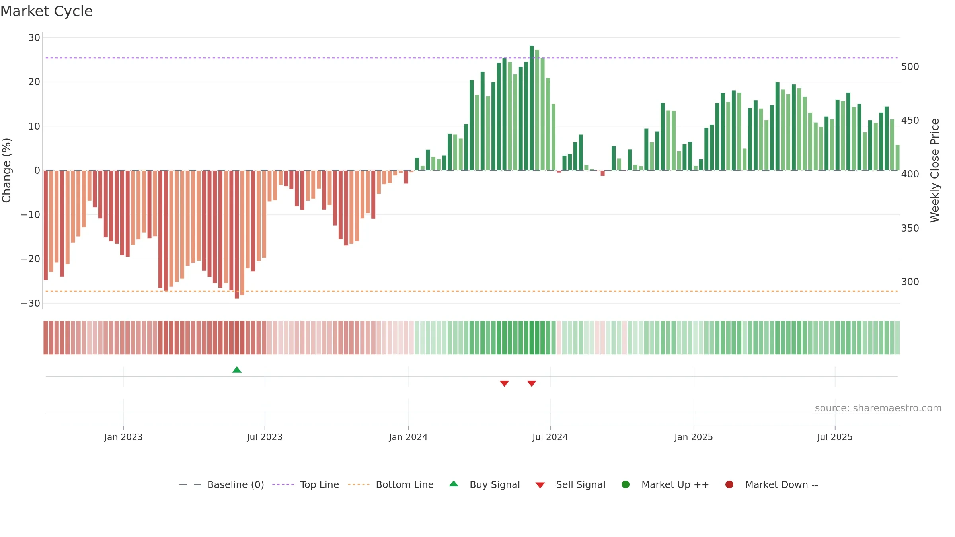Click the 30 tick on Change axis

(34, 38)
